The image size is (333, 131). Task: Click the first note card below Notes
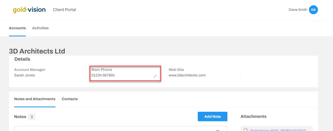121,129
